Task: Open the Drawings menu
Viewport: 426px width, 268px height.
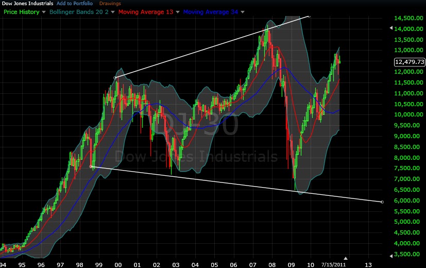Action: [110, 4]
